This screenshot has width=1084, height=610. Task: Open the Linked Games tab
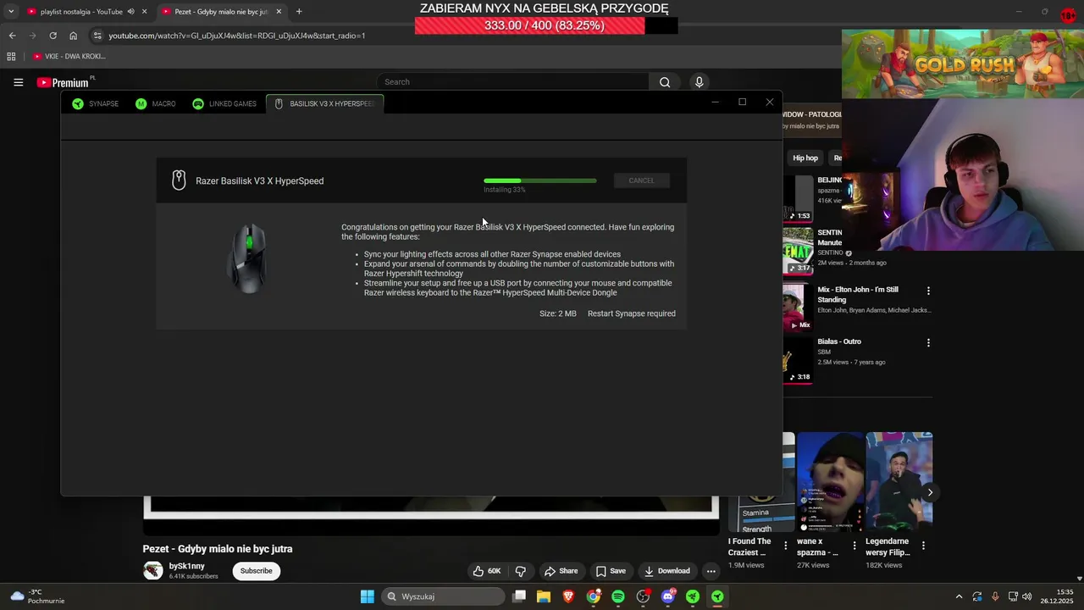click(224, 103)
